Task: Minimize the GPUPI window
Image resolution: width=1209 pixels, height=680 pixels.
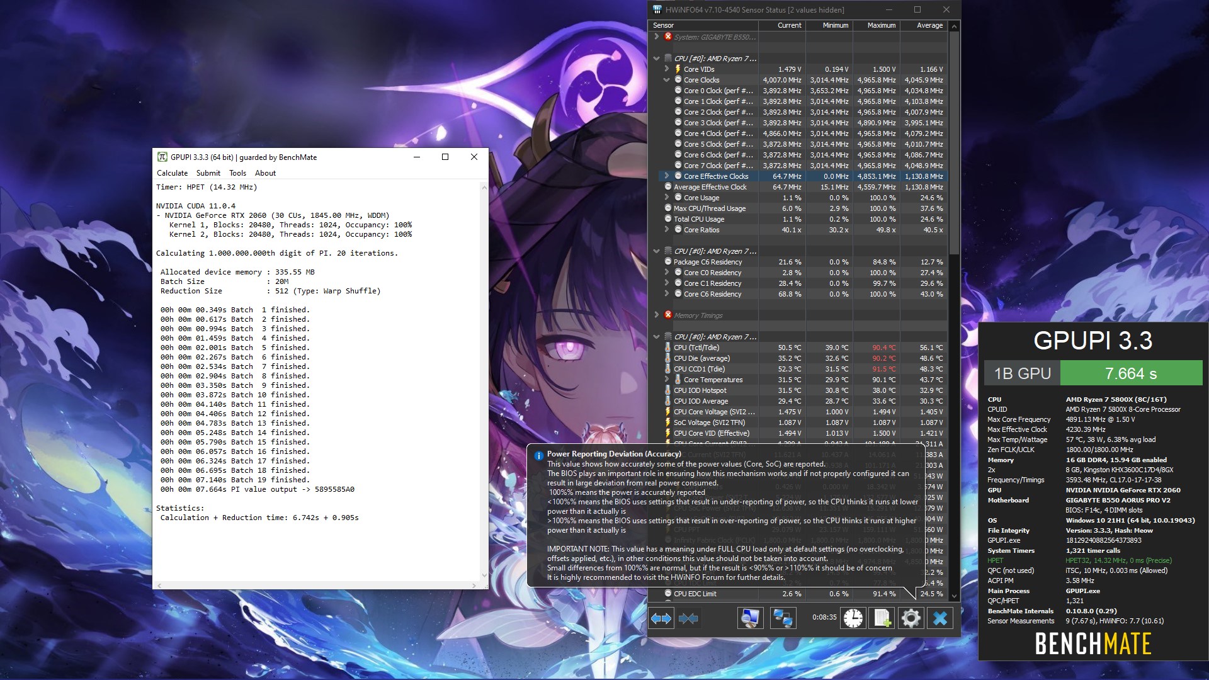Action: pos(416,157)
